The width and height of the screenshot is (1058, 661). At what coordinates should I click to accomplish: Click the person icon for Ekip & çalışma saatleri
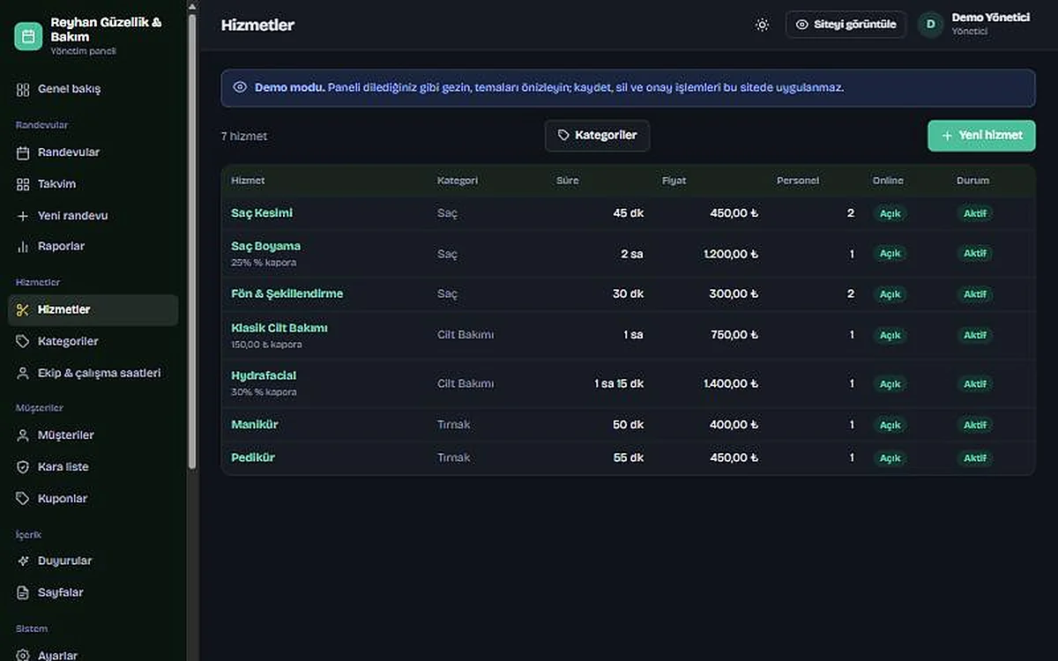pyautogui.click(x=23, y=374)
